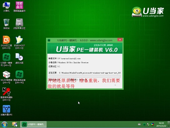Open the taskbar clock showing 16:50
Viewport: 170px width, 128px height.
point(161,124)
